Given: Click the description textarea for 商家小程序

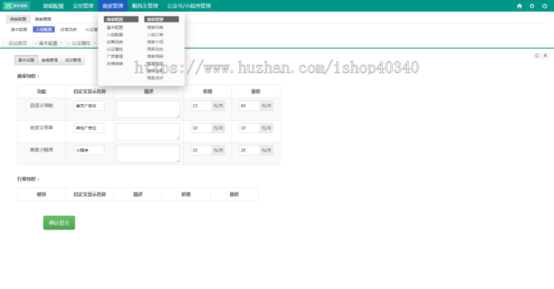Looking at the screenshot, I should [148, 153].
